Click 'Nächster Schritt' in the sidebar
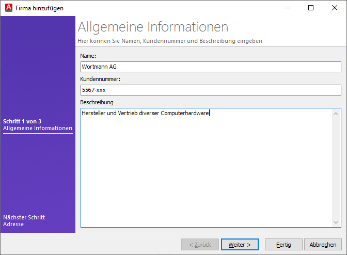This screenshot has height=255, width=347. (24, 217)
